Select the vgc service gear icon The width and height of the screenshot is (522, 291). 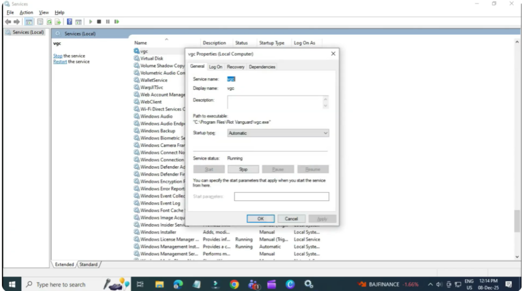tap(137, 51)
